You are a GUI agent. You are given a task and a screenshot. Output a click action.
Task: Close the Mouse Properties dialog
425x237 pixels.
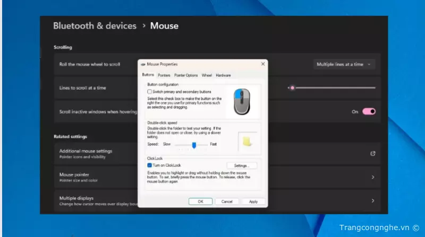click(x=262, y=64)
